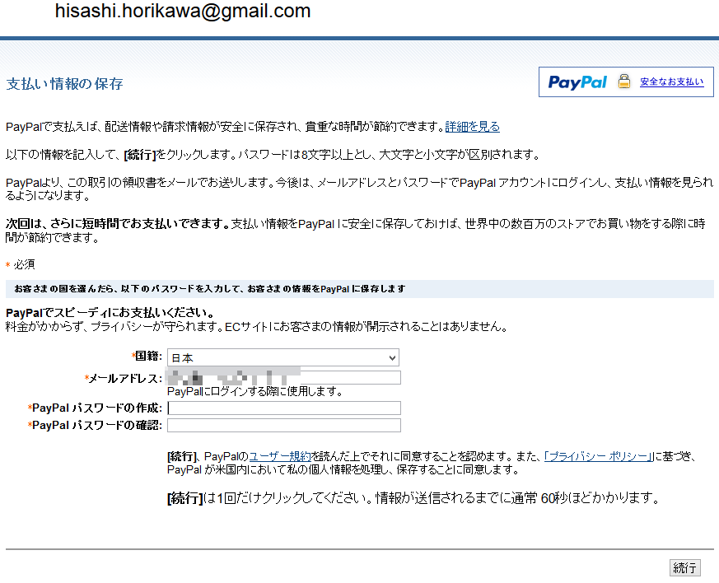Image resolution: width=719 pixels, height=583 pixels.
Task: Click the PayPalでスピーディにお支払いください heading
Action: tap(110, 313)
